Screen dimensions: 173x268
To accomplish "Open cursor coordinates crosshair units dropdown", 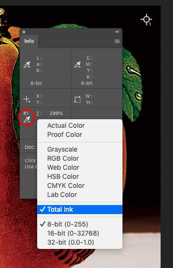I will 27,99.
